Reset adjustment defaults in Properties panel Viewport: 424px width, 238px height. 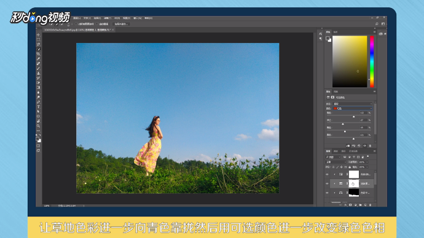359,146
